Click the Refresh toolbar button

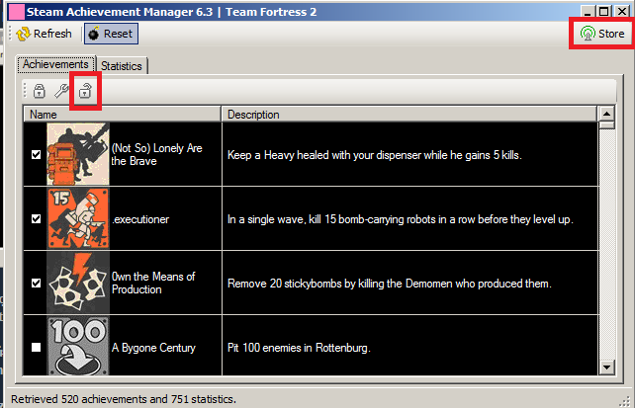click(x=44, y=34)
